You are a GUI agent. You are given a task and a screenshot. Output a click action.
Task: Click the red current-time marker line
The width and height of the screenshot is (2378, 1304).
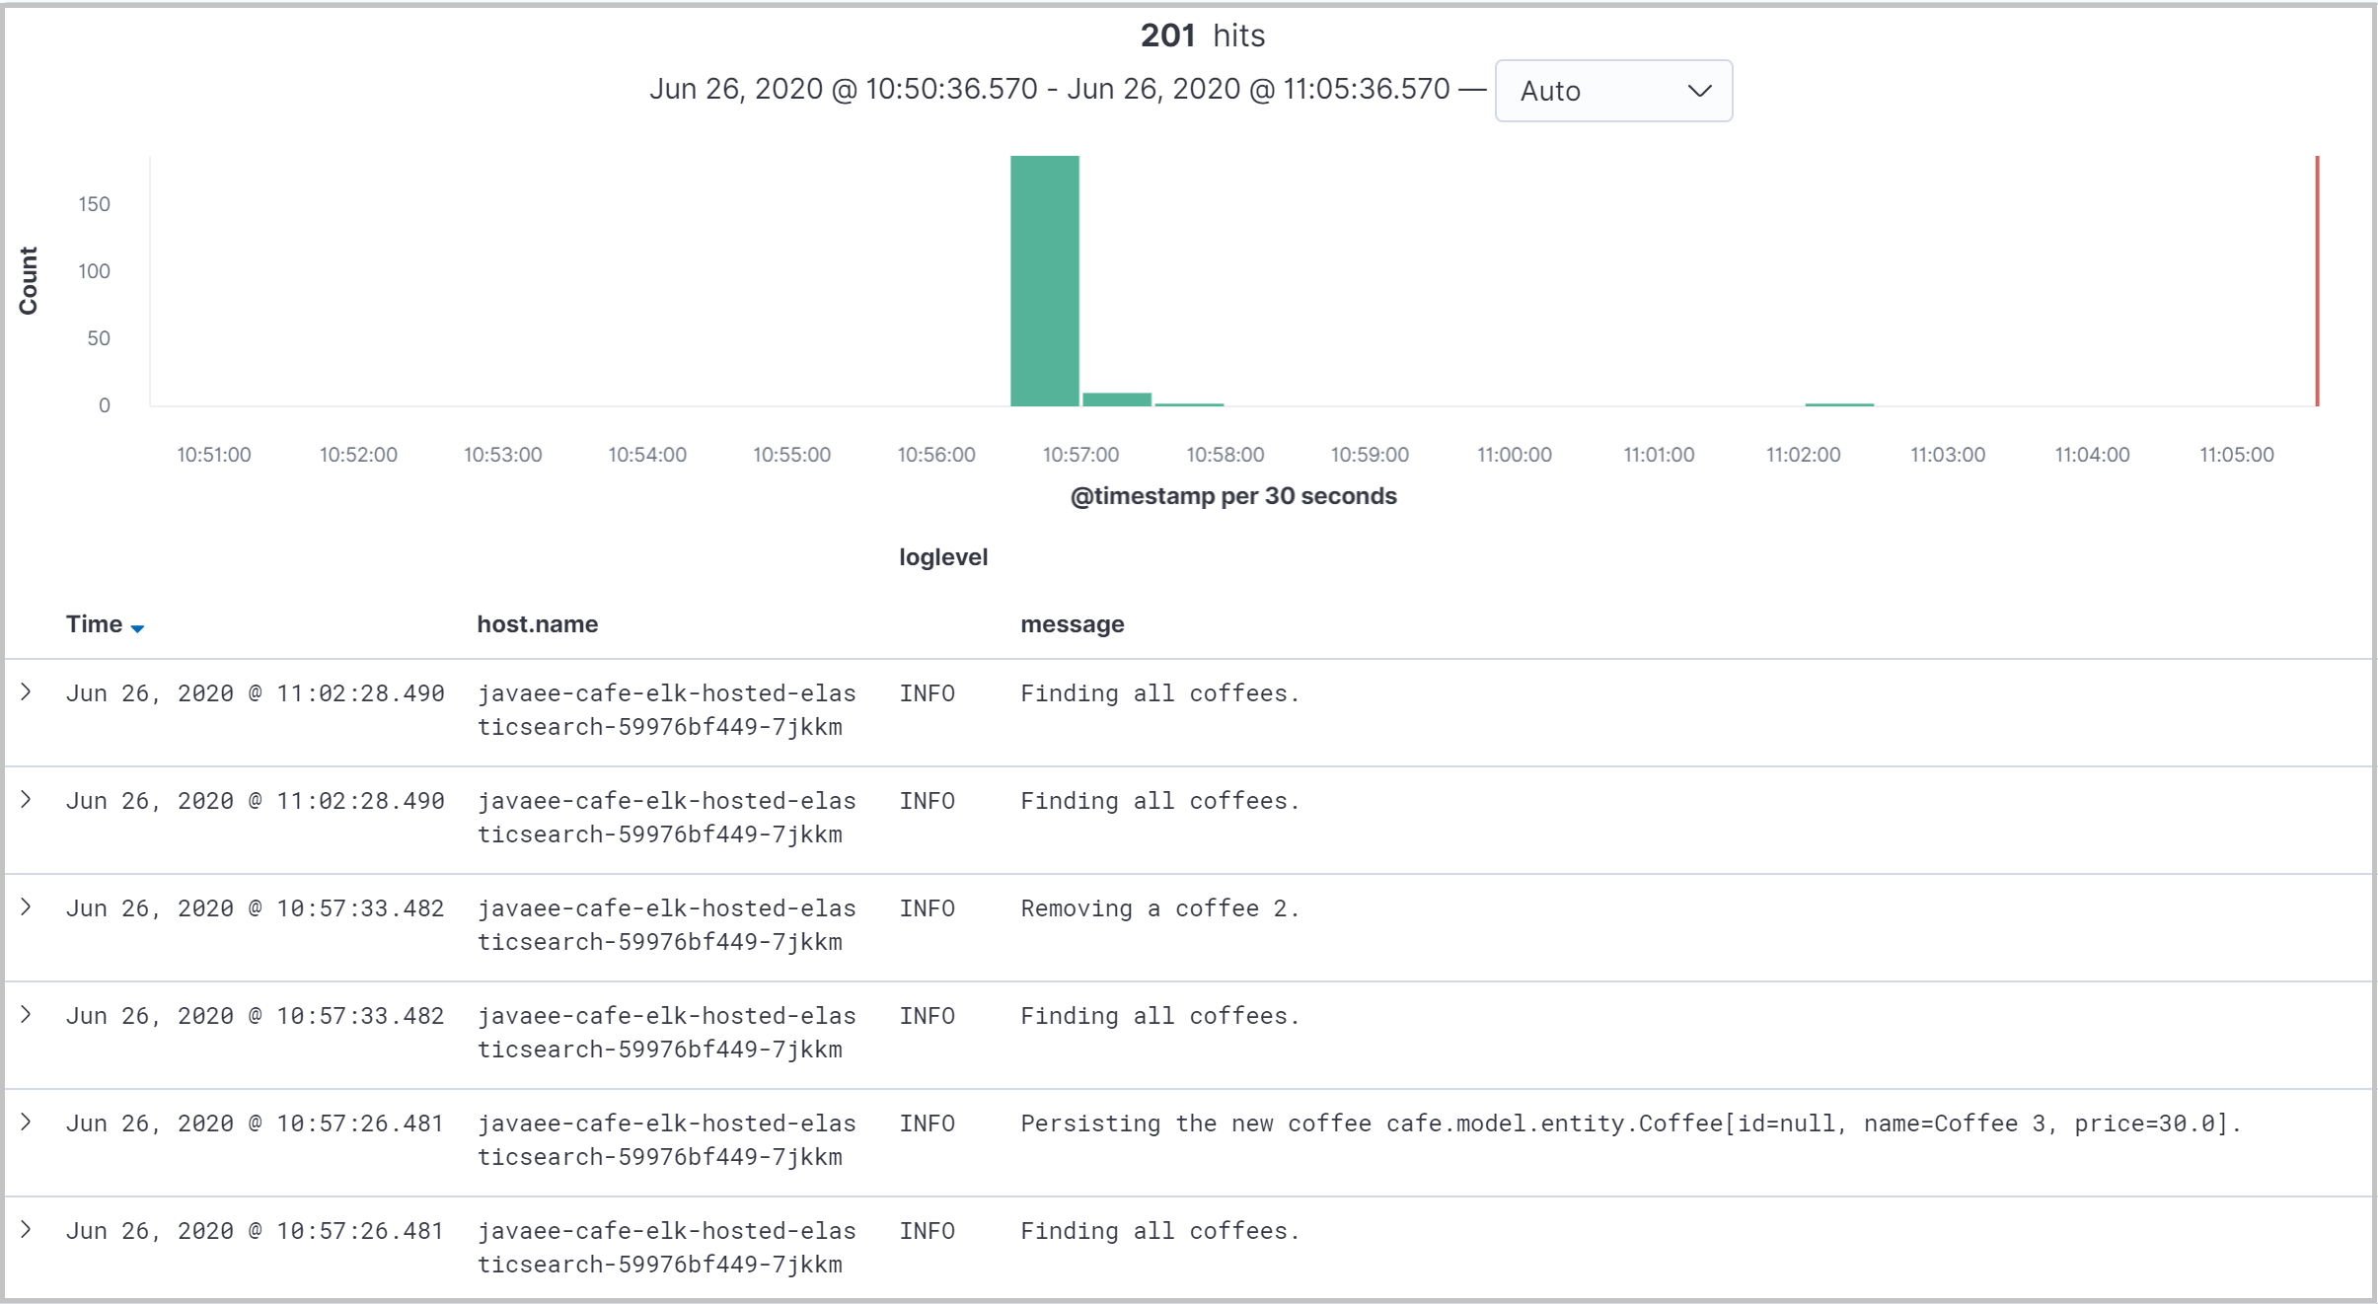2317,281
